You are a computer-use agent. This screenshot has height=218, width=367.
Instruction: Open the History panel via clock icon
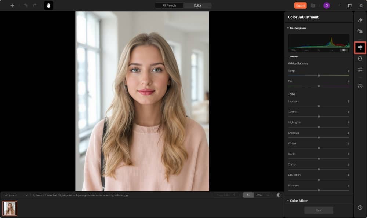[x=360, y=86]
